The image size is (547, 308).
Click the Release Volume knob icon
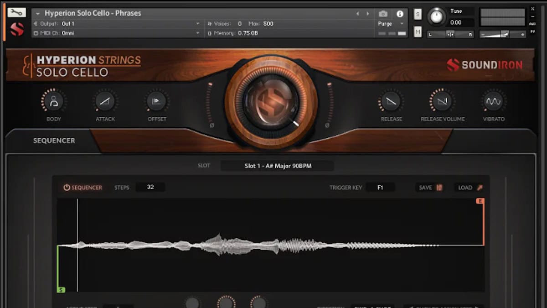[x=443, y=101]
